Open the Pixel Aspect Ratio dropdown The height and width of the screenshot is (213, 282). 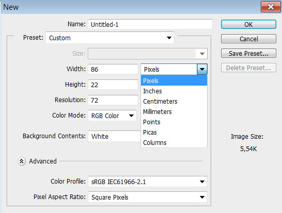click(x=148, y=197)
